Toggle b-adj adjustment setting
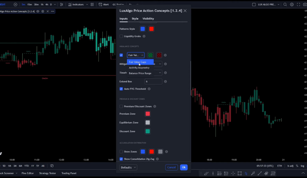The height and width of the screenshot is (178, 307). coord(290,166)
